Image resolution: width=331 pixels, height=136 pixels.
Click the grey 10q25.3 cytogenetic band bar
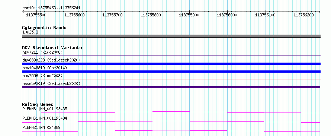click(x=171, y=36)
